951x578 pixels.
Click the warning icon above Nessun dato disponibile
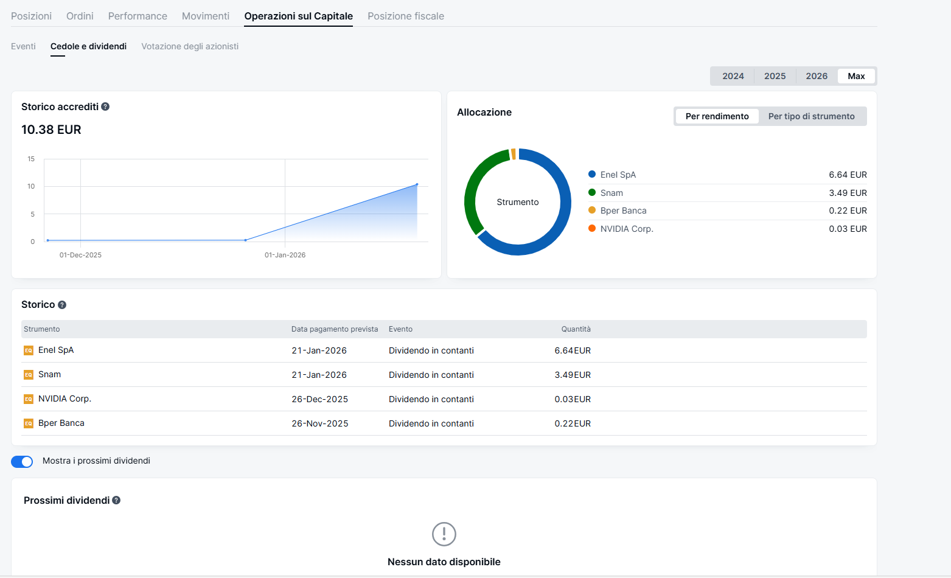pos(444,534)
